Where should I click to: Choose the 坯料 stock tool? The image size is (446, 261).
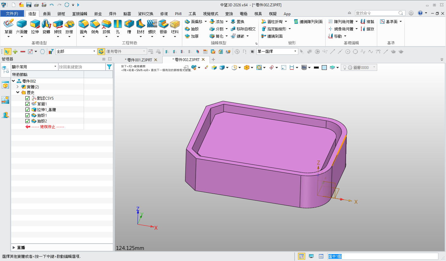pyautogui.click(x=175, y=24)
